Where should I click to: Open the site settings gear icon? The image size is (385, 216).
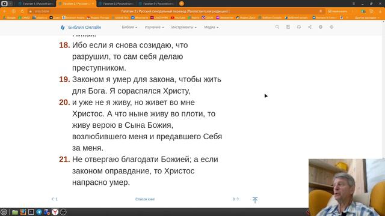point(331,27)
